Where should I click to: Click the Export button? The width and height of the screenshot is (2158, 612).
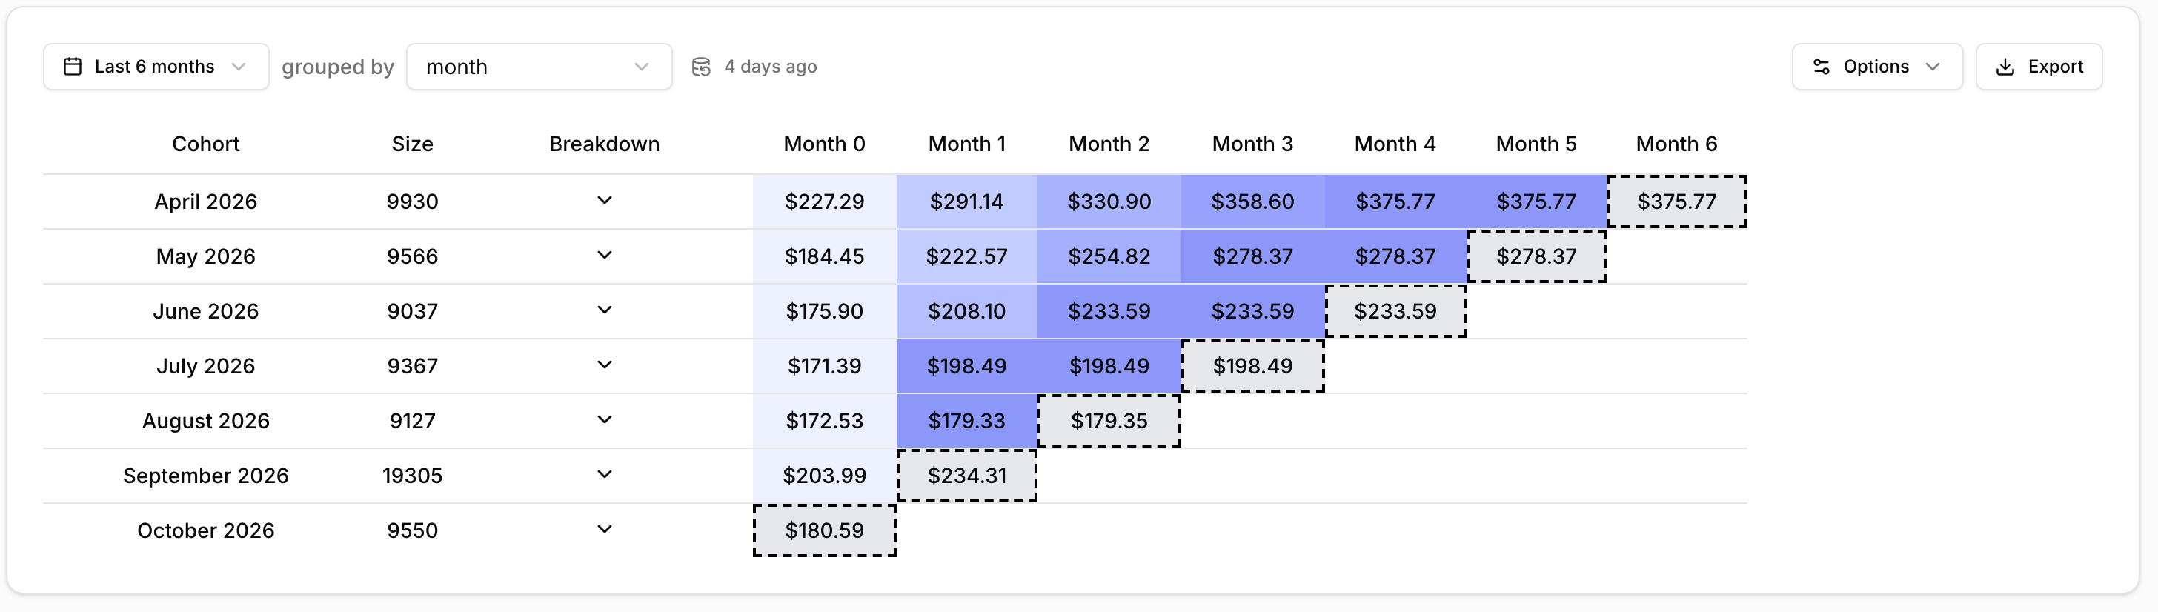tap(2038, 67)
